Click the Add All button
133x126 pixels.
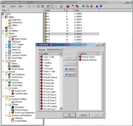[x=70, y=69]
